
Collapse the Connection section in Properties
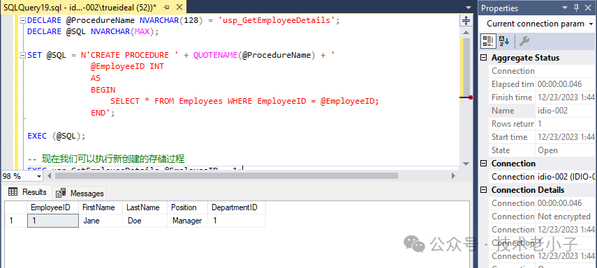tap(484, 163)
